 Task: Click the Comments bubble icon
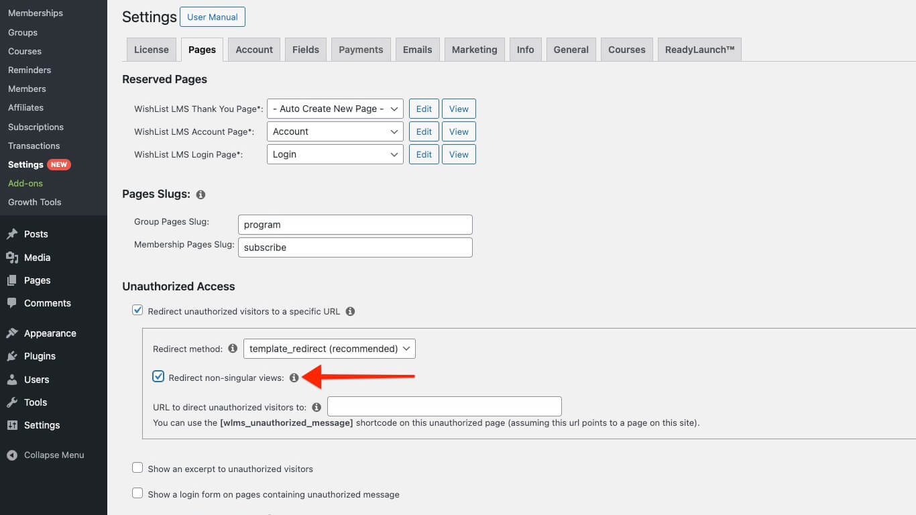tap(15, 303)
